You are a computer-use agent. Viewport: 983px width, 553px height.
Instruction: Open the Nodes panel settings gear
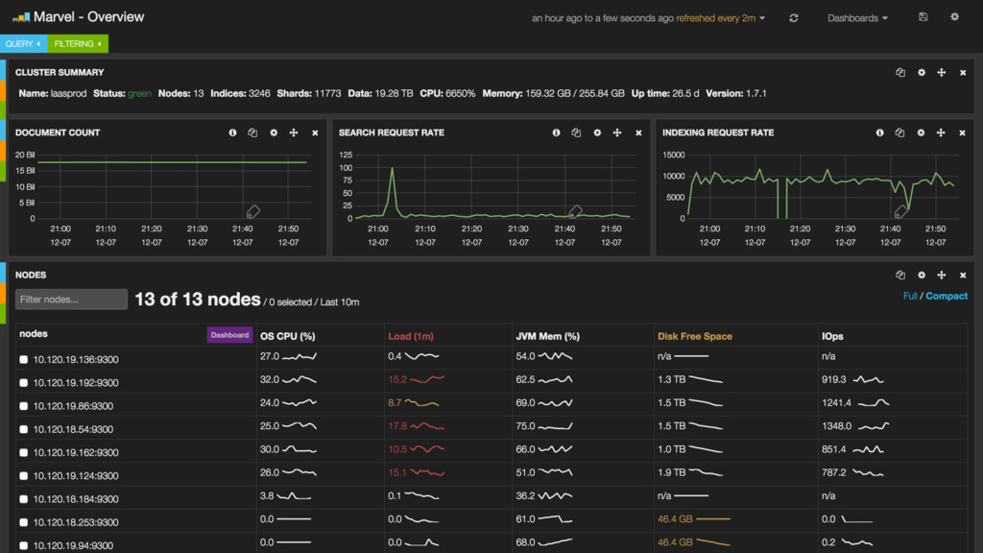[922, 276]
